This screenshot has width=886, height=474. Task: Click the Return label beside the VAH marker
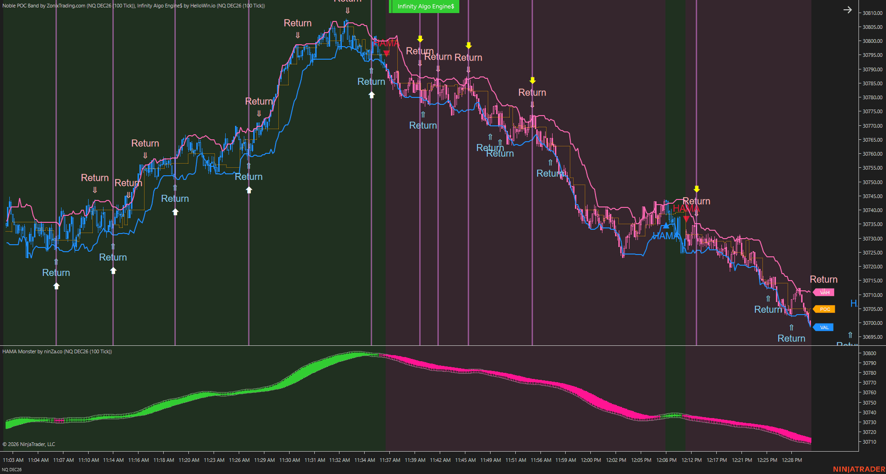pos(824,279)
